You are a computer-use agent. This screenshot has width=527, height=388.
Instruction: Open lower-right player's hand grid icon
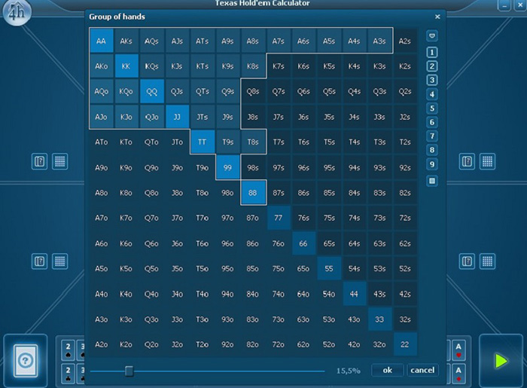pyautogui.click(x=487, y=261)
